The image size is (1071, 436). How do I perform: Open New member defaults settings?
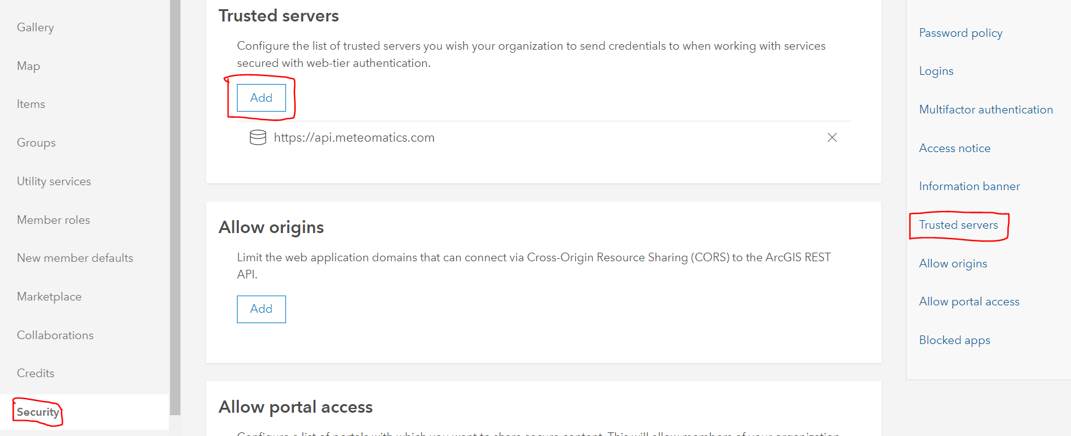coord(74,258)
